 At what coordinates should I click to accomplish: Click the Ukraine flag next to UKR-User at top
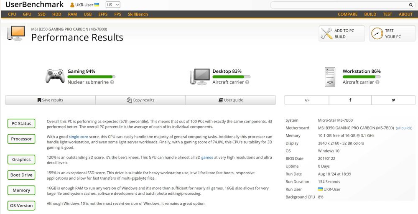(x=97, y=5)
